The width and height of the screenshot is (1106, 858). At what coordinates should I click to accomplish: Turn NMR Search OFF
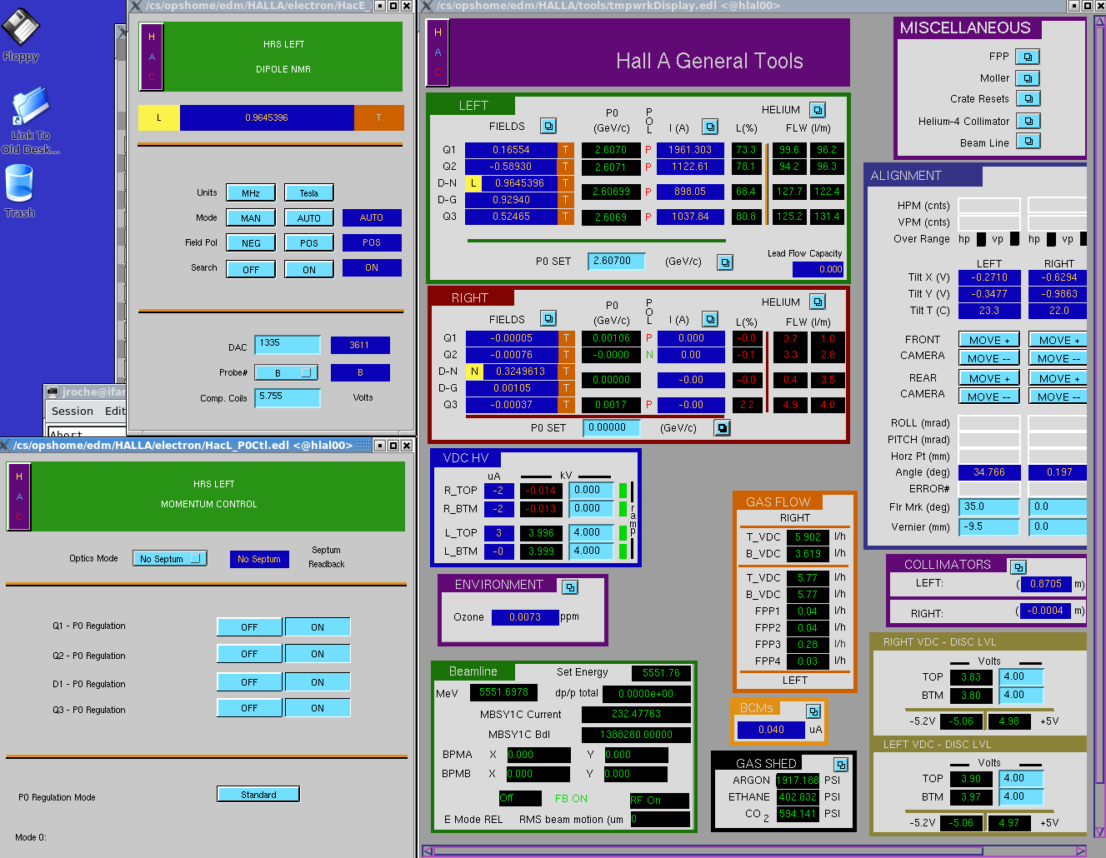click(x=251, y=269)
